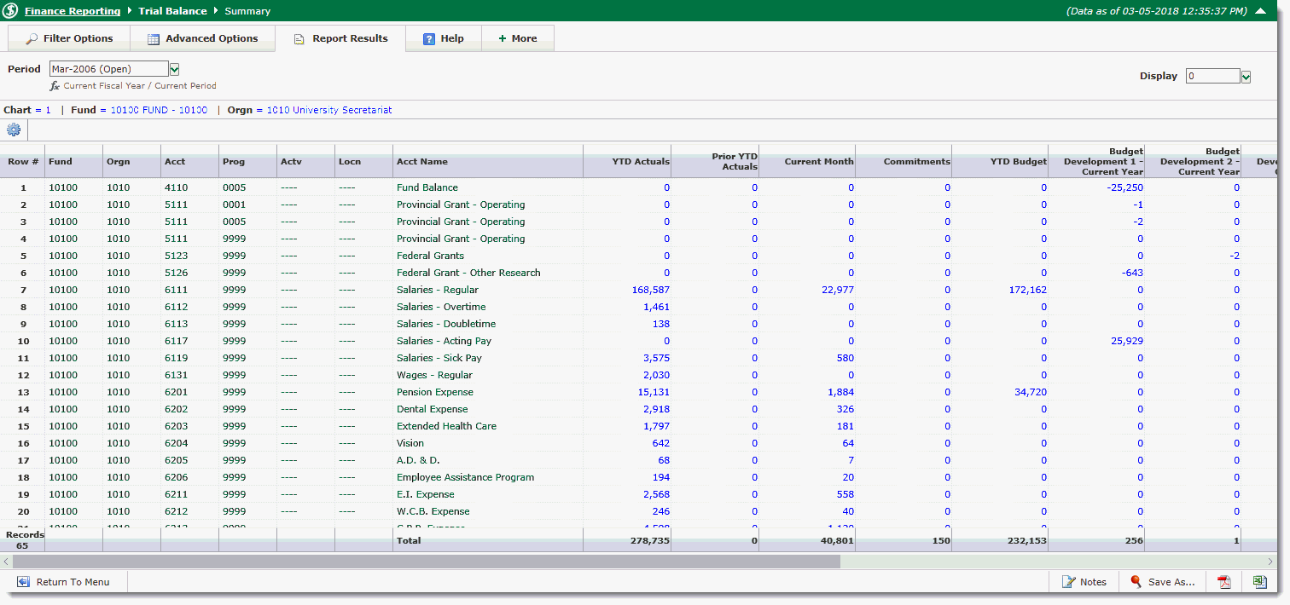Click the Period input field

pyautogui.click(x=108, y=69)
